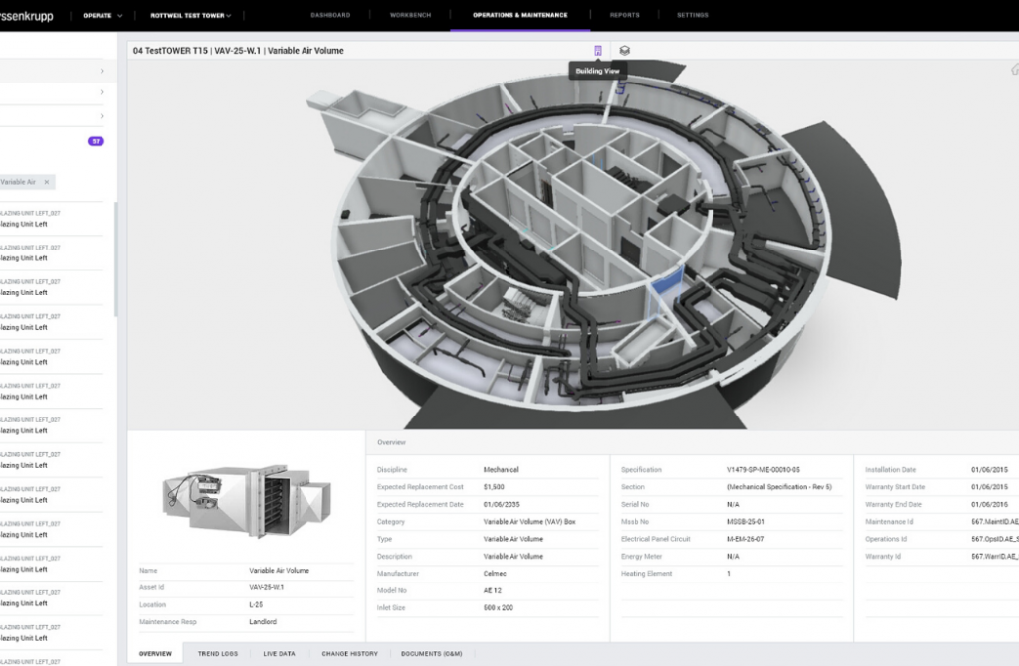This screenshot has height=666, width=1019.
Task: Click the 'Overview' panel heading
Action: pyautogui.click(x=391, y=442)
